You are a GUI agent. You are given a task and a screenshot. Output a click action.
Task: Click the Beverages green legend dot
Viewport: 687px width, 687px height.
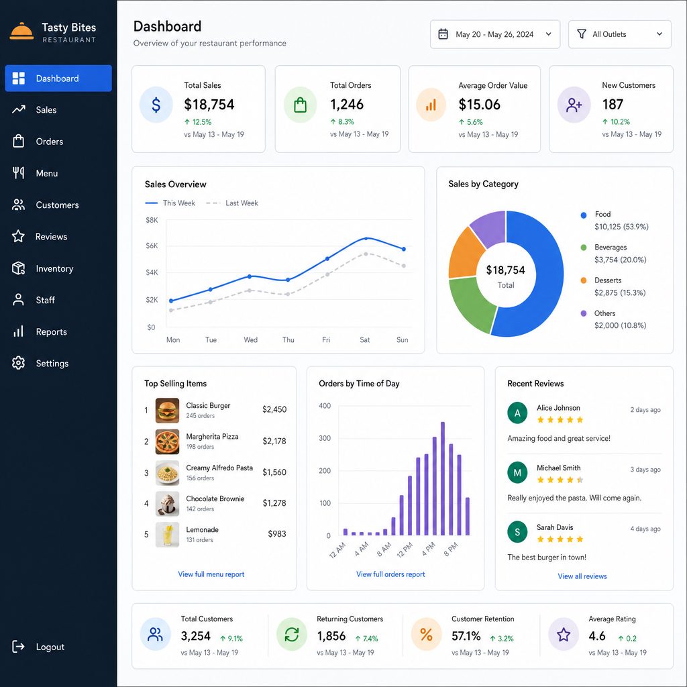(x=584, y=248)
